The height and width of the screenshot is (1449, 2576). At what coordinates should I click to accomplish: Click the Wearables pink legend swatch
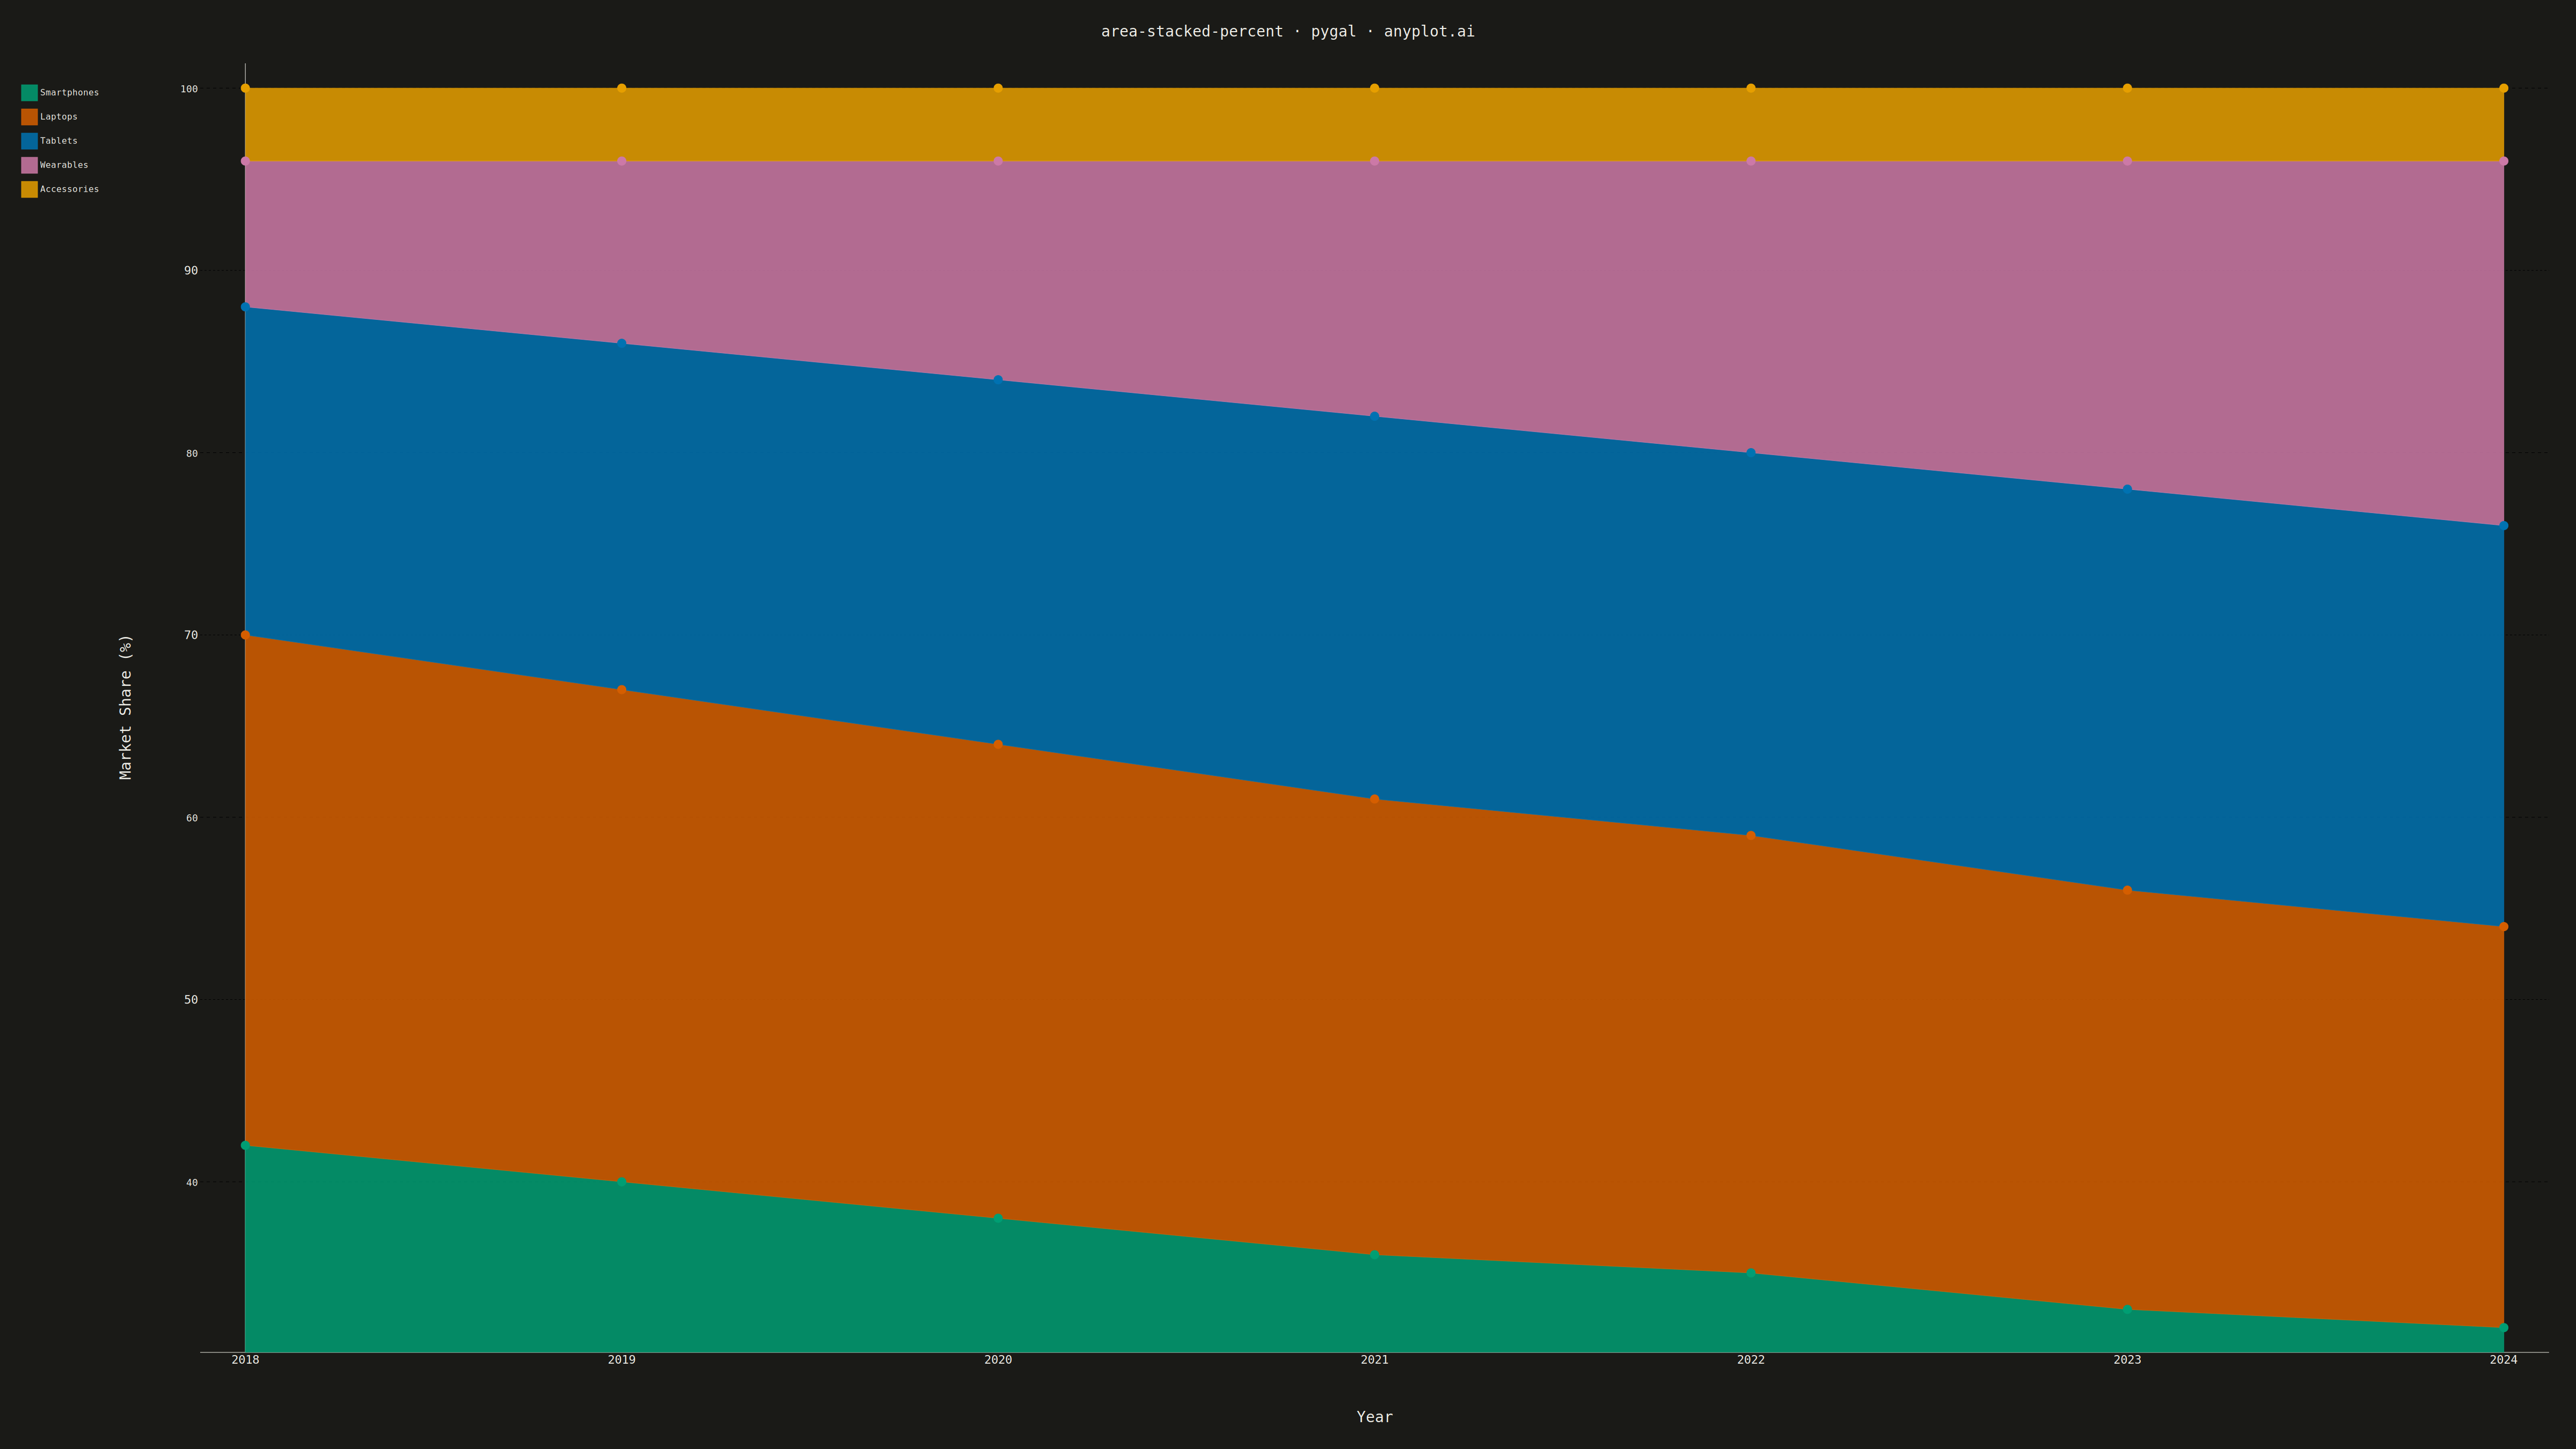pyautogui.click(x=29, y=165)
